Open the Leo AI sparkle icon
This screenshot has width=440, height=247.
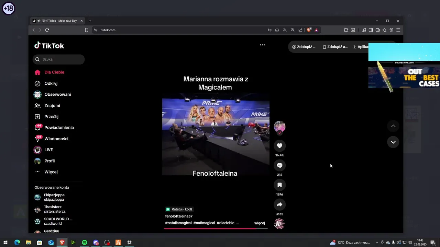point(384,30)
